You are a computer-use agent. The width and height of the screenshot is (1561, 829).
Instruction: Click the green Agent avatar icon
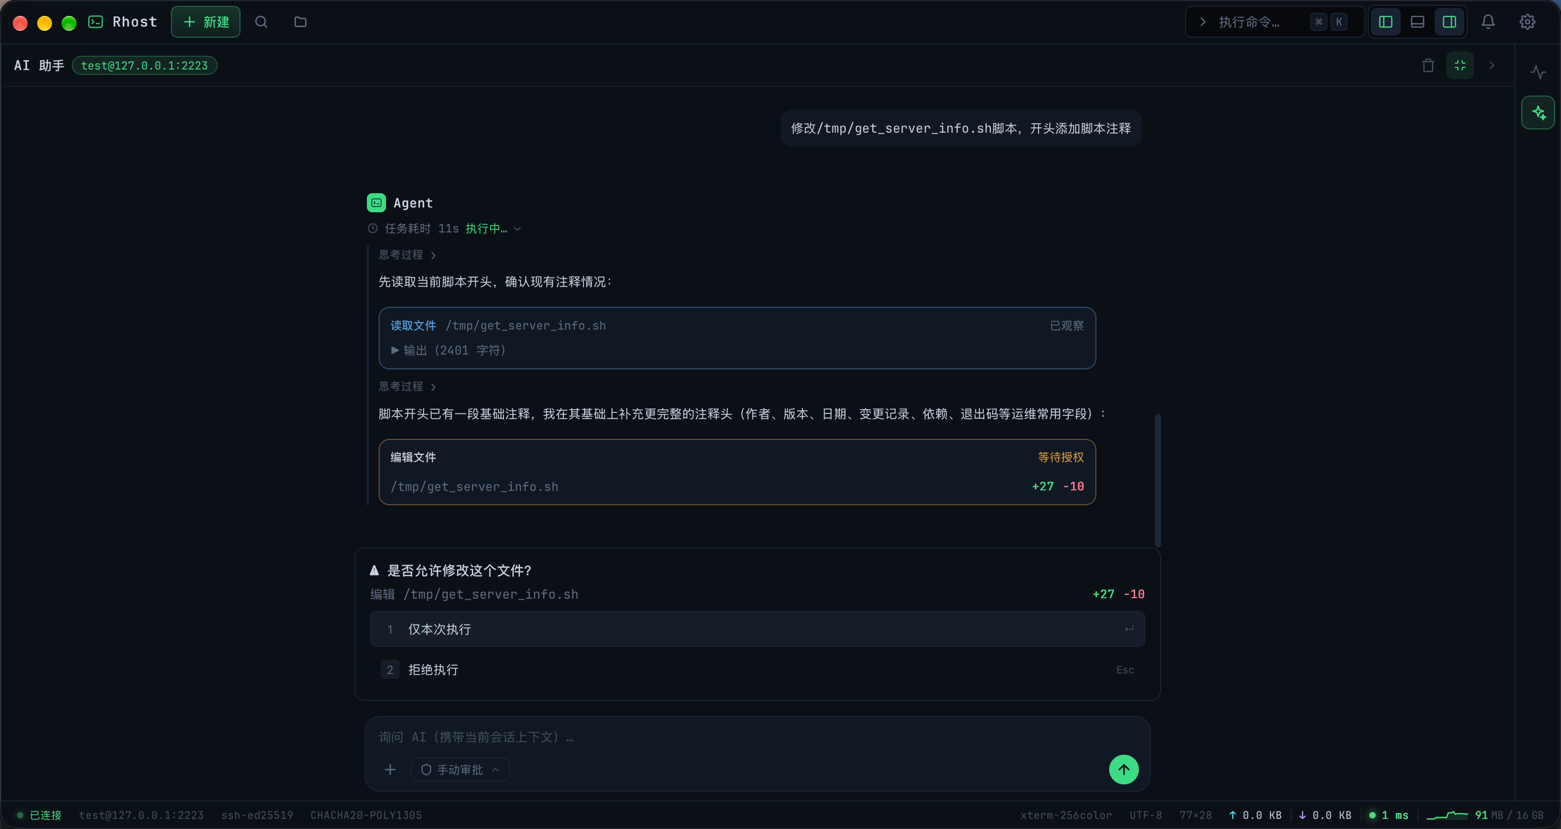click(376, 203)
